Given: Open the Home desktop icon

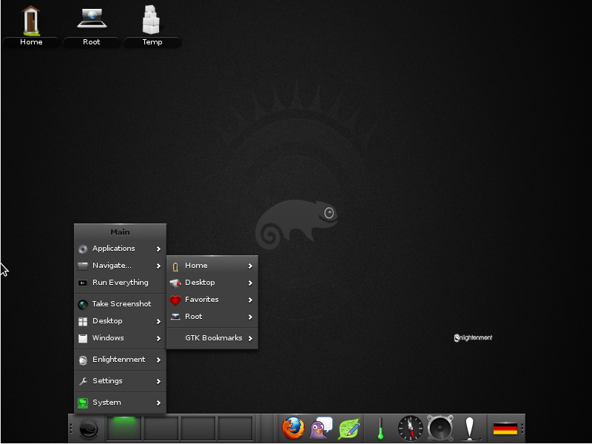Looking at the screenshot, I should tap(31, 18).
